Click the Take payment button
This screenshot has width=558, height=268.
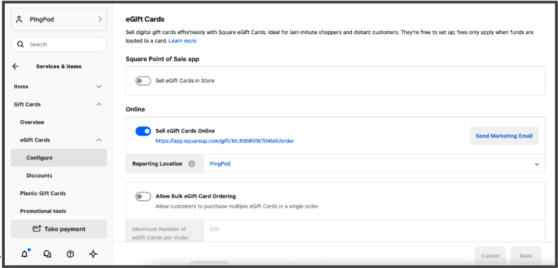59,229
